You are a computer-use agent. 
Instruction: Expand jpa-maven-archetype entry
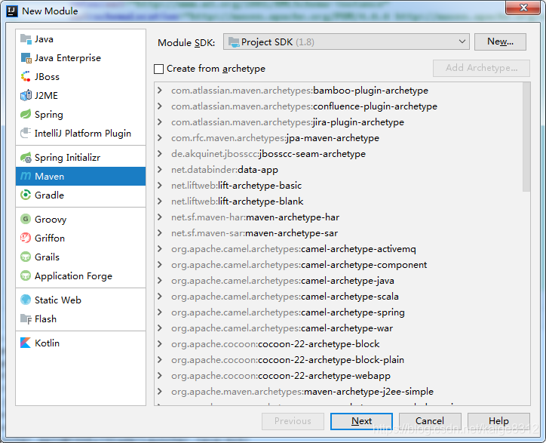(160, 137)
